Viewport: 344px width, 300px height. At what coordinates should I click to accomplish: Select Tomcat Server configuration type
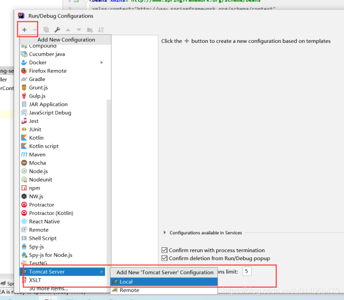[x=62, y=272]
